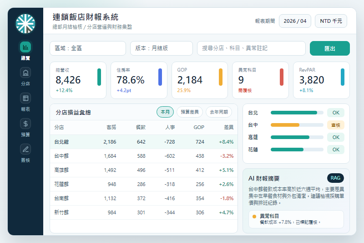Open the RevPAR 3,820 KPI card

[x=321, y=80]
